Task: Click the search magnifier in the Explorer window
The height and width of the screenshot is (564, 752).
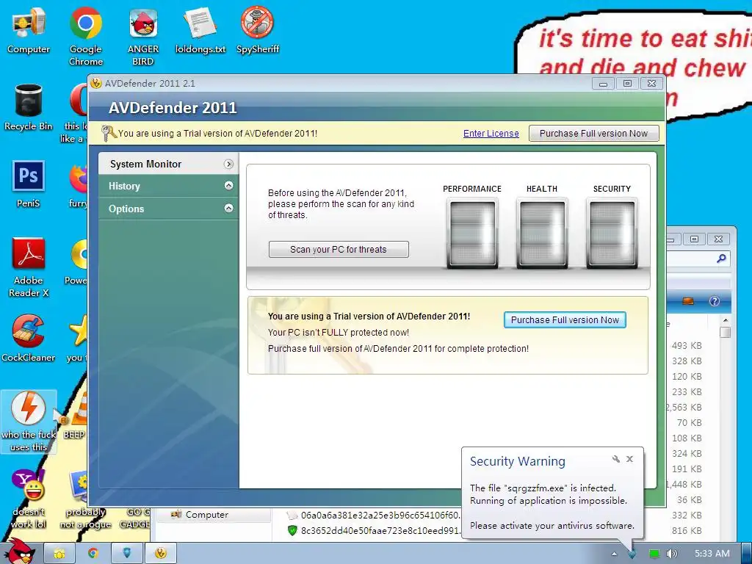Action: coord(721,258)
